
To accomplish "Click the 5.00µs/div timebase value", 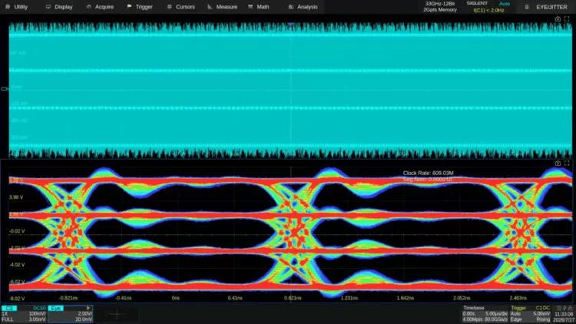I will pyautogui.click(x=497, y=314).
